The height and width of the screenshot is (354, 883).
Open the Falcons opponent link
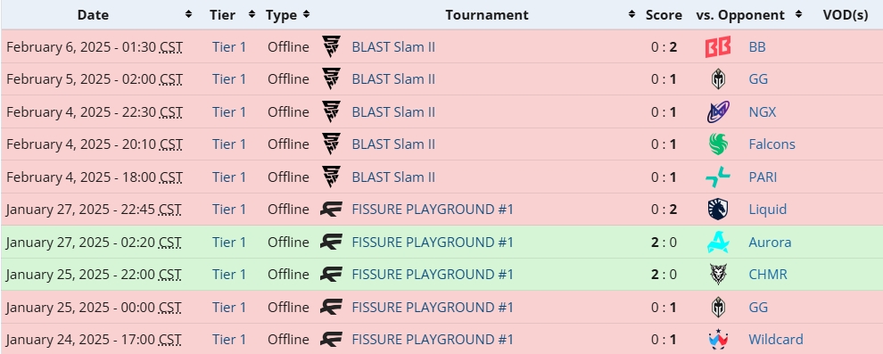(772, 144)
